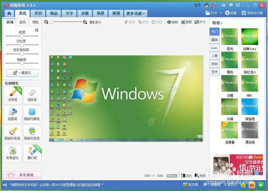Select the 涂鸦笔 doodle brush tool
Image resolution: width=268 pixels, height=191 pixels.
tap(13, 95)
